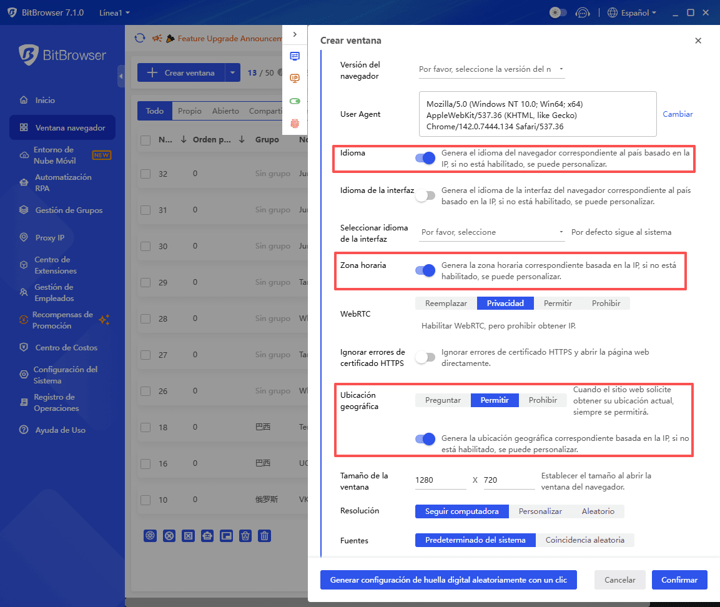Screen dimensions: 720x607
Task: Enable Ignorar errores de certificado HTTPS
Action: pyautogui.click(x=425, y=358)
